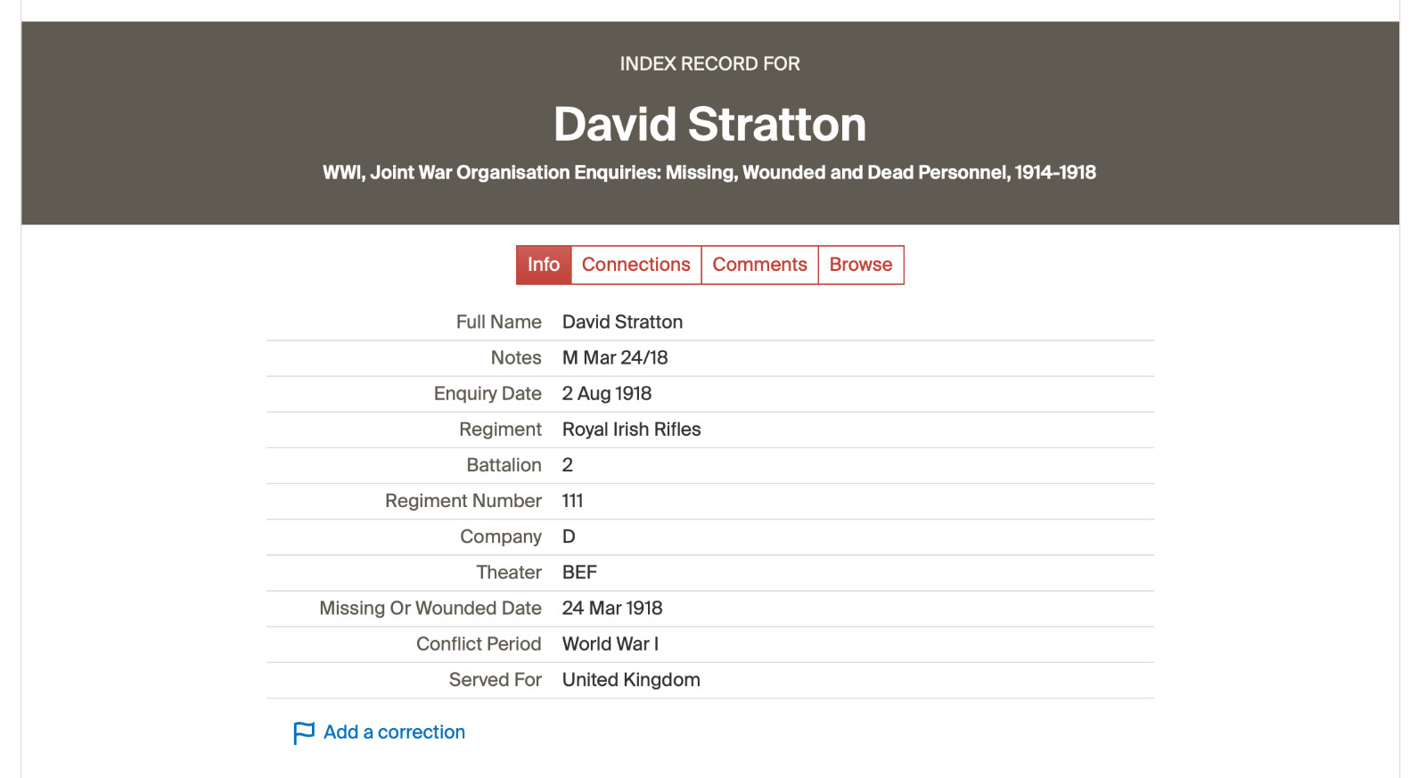The width and height of the screenshot is (1426, 778).
Task: Select the Info tab
Action: pyautogui.click(x=544, y=265)
